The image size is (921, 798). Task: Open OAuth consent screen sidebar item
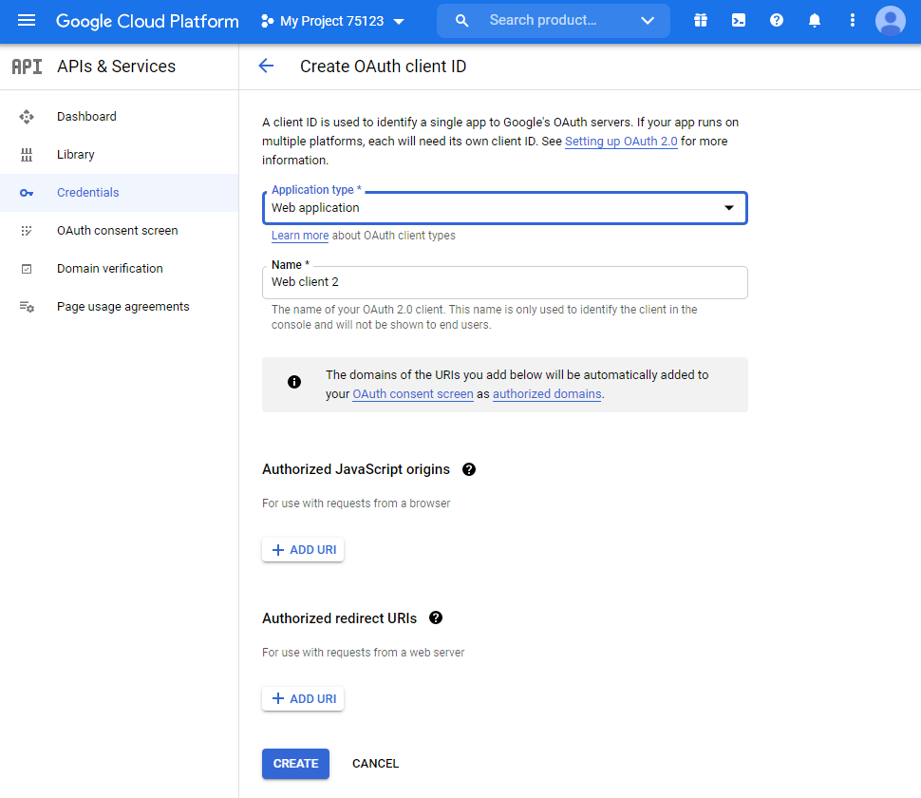pos(117,231)
